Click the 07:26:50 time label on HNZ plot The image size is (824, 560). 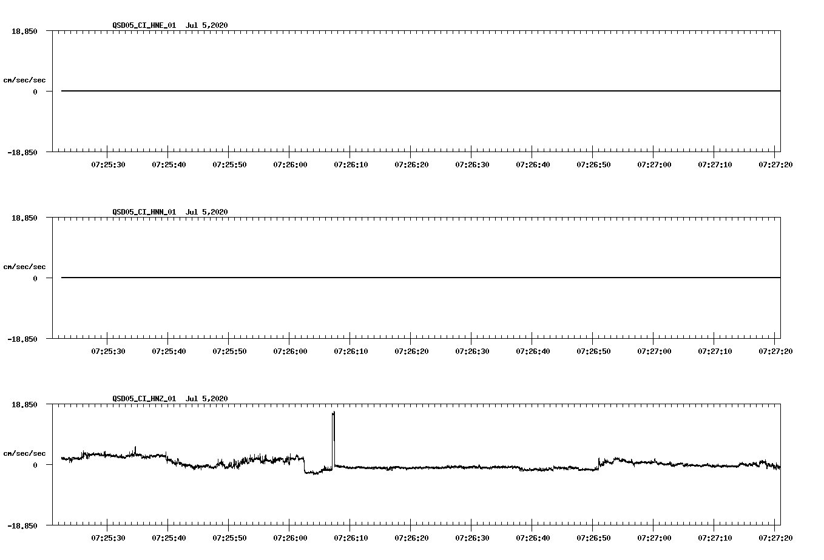pyautogui.click(x=593, y=538)
